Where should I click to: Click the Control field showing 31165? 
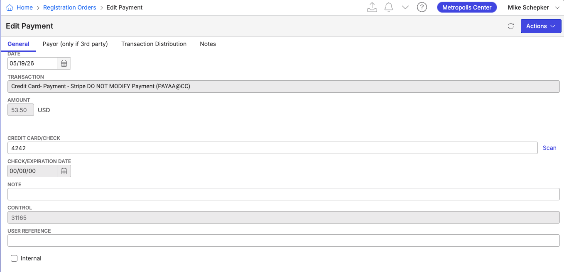[284, 217]
